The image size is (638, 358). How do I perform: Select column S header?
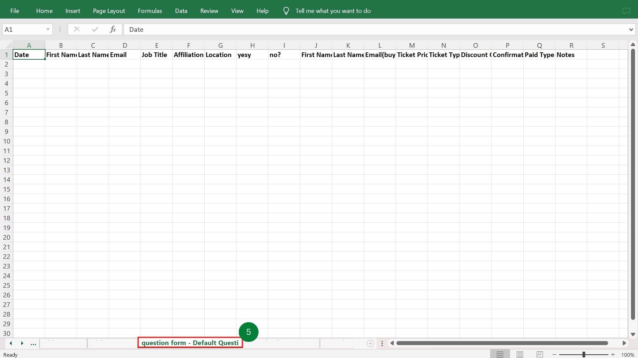pyautogui.click(x=603, y=45)
